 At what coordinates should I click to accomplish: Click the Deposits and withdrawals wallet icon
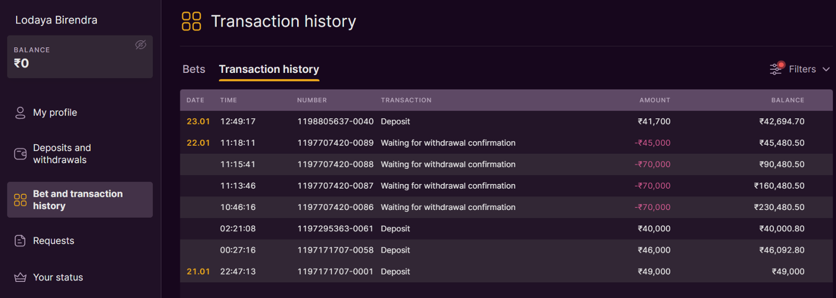point(20,154)
